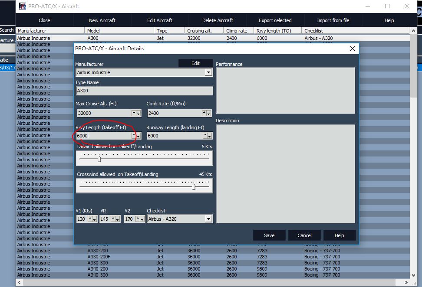Screen dimensions: 422x287
Task: Click the Crosswind allowed slider handle
Action: [194, 186]
